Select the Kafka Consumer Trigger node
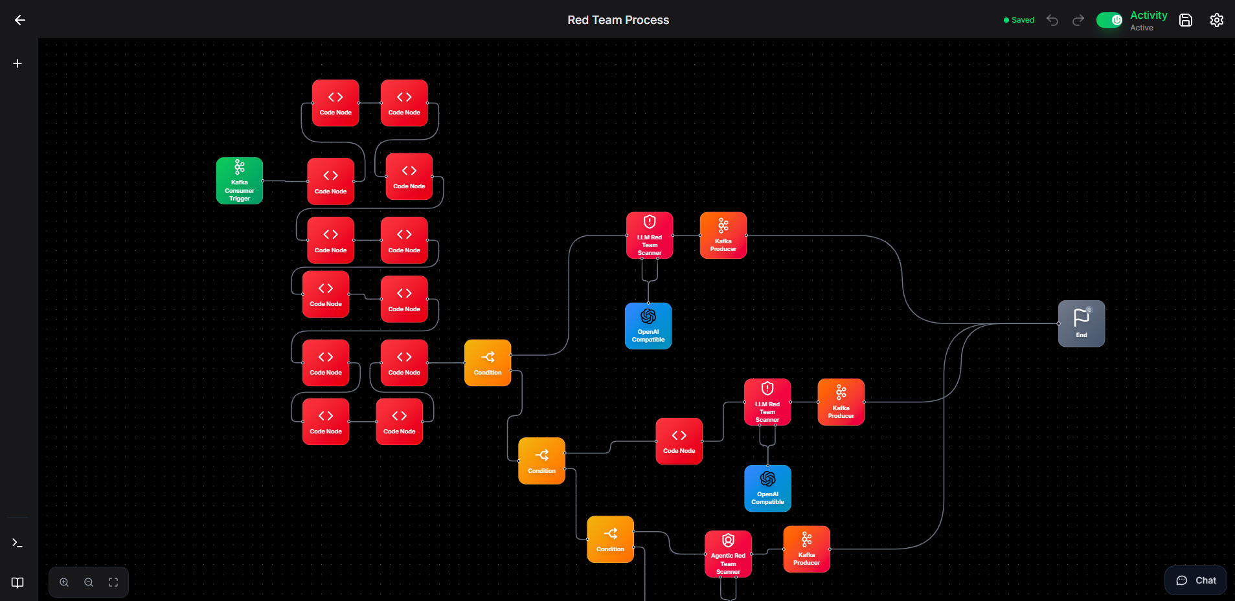This screenshot has height=601, width=1235. pyautogui.click(x=240, y=180)
